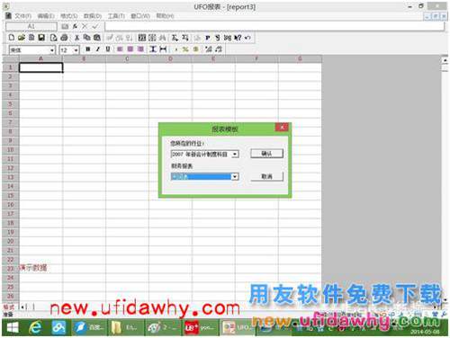The height and width of the screenshot is (338, 450).
Task: Print the report using the printer icon
Action: [64, 38]
